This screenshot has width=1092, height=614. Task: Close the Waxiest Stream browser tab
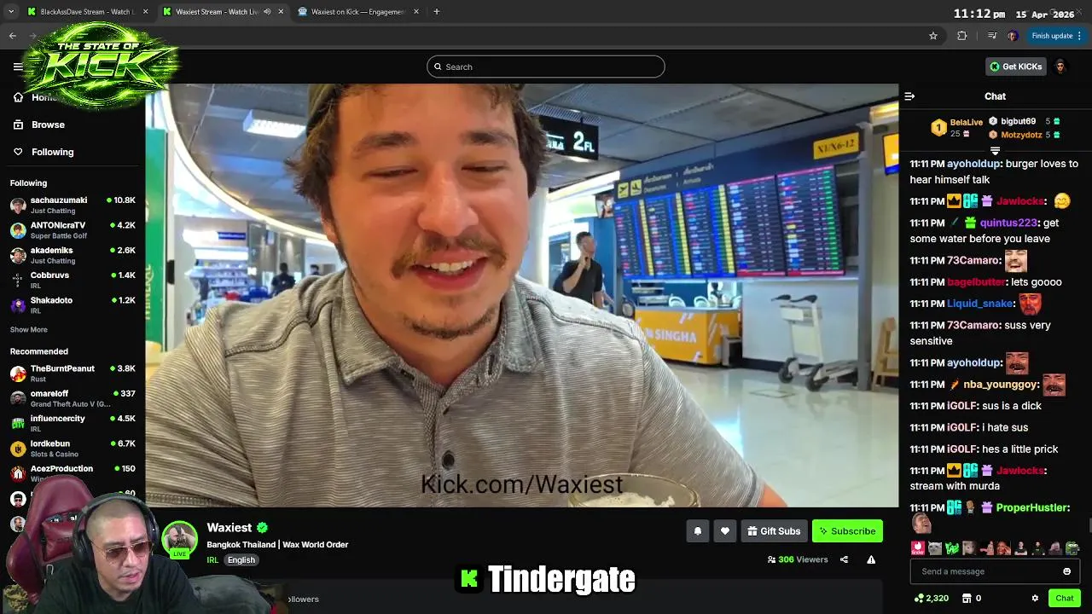point(281,12)
